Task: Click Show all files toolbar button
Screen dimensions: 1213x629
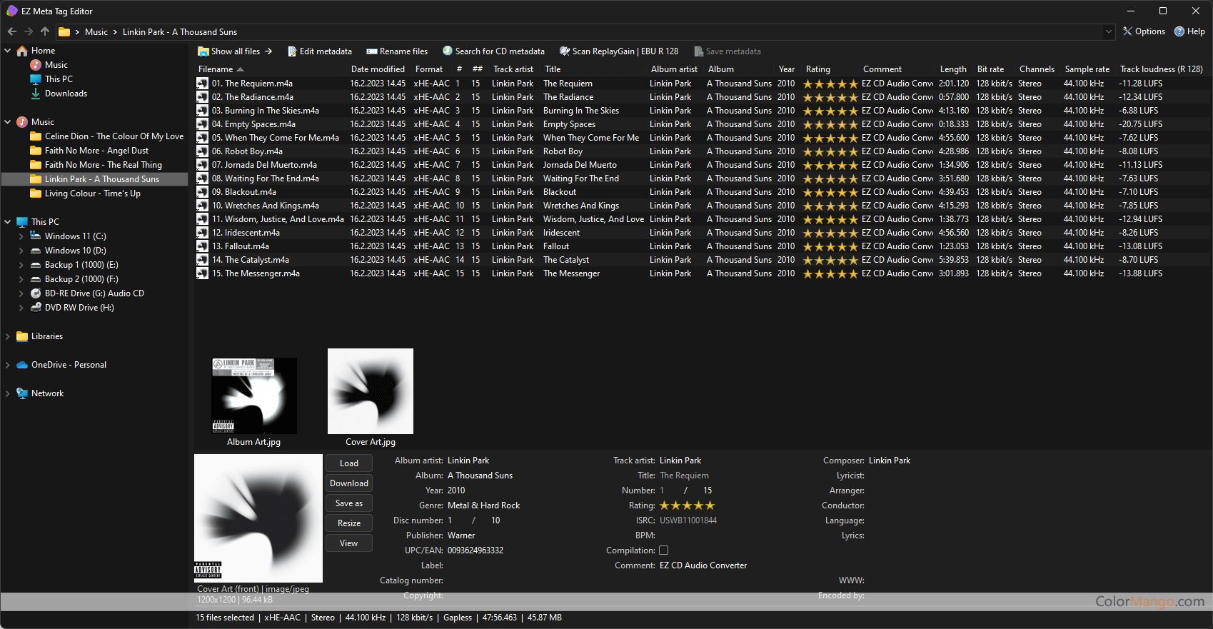Action: point(235,51)
